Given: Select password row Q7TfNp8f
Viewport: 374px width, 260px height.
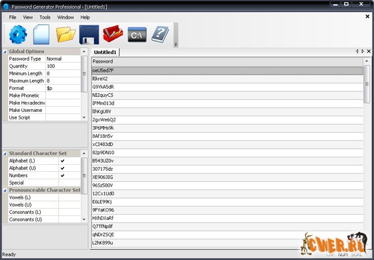Looking at the screenshot, I should pos(227,227).
